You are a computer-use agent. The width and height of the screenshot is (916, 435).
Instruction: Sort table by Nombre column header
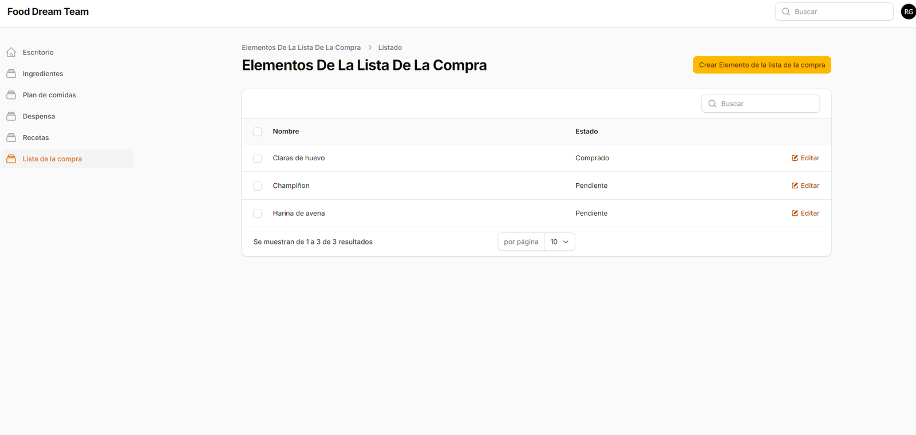coord(286,132)
